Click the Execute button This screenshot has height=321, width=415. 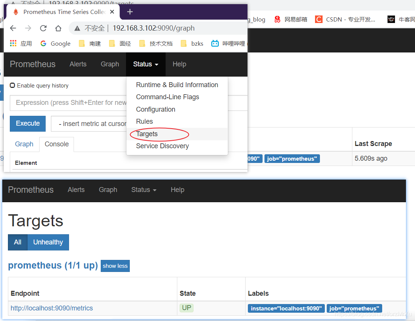pos(28,124)
